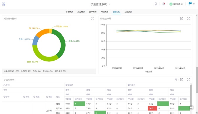198x114 pixels.
Task: Open the notification bell
Action: 194,4
